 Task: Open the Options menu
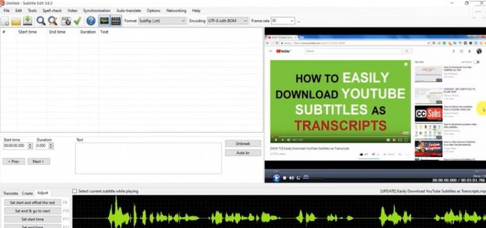154,10
